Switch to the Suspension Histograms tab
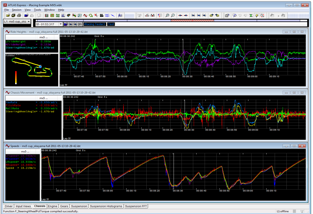 coord(106,206)
